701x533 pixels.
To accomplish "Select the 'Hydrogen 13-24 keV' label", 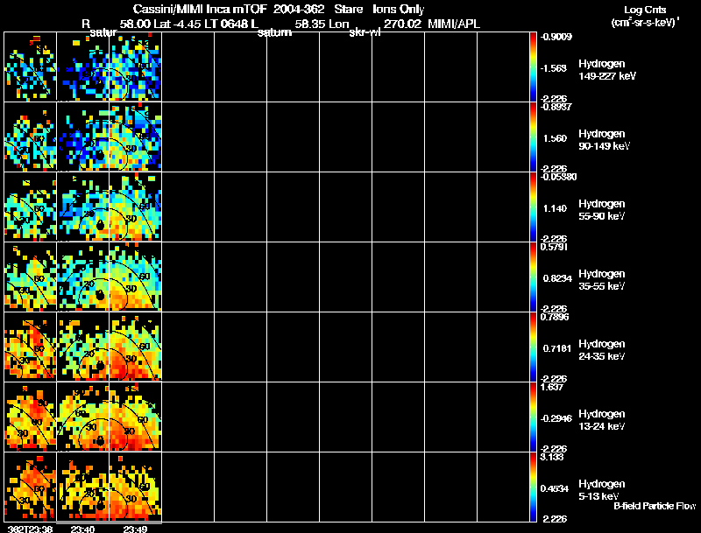I will click(x=602, y=420).
